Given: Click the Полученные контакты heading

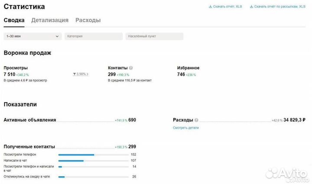Looking at the screenshot, I should tap(29, 147).
